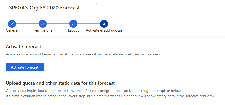Switch to the Layout step label
The width and height of the screenshot is (225, 105).
[x=73, y=30]
